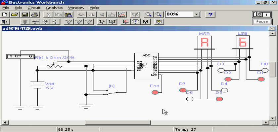Select the LSB hex display
278x132 pixels.
[243, 43]
